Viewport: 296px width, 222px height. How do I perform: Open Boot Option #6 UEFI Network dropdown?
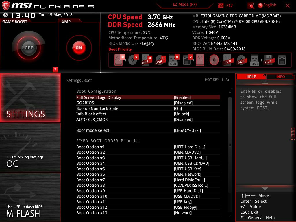click(148, 174)
